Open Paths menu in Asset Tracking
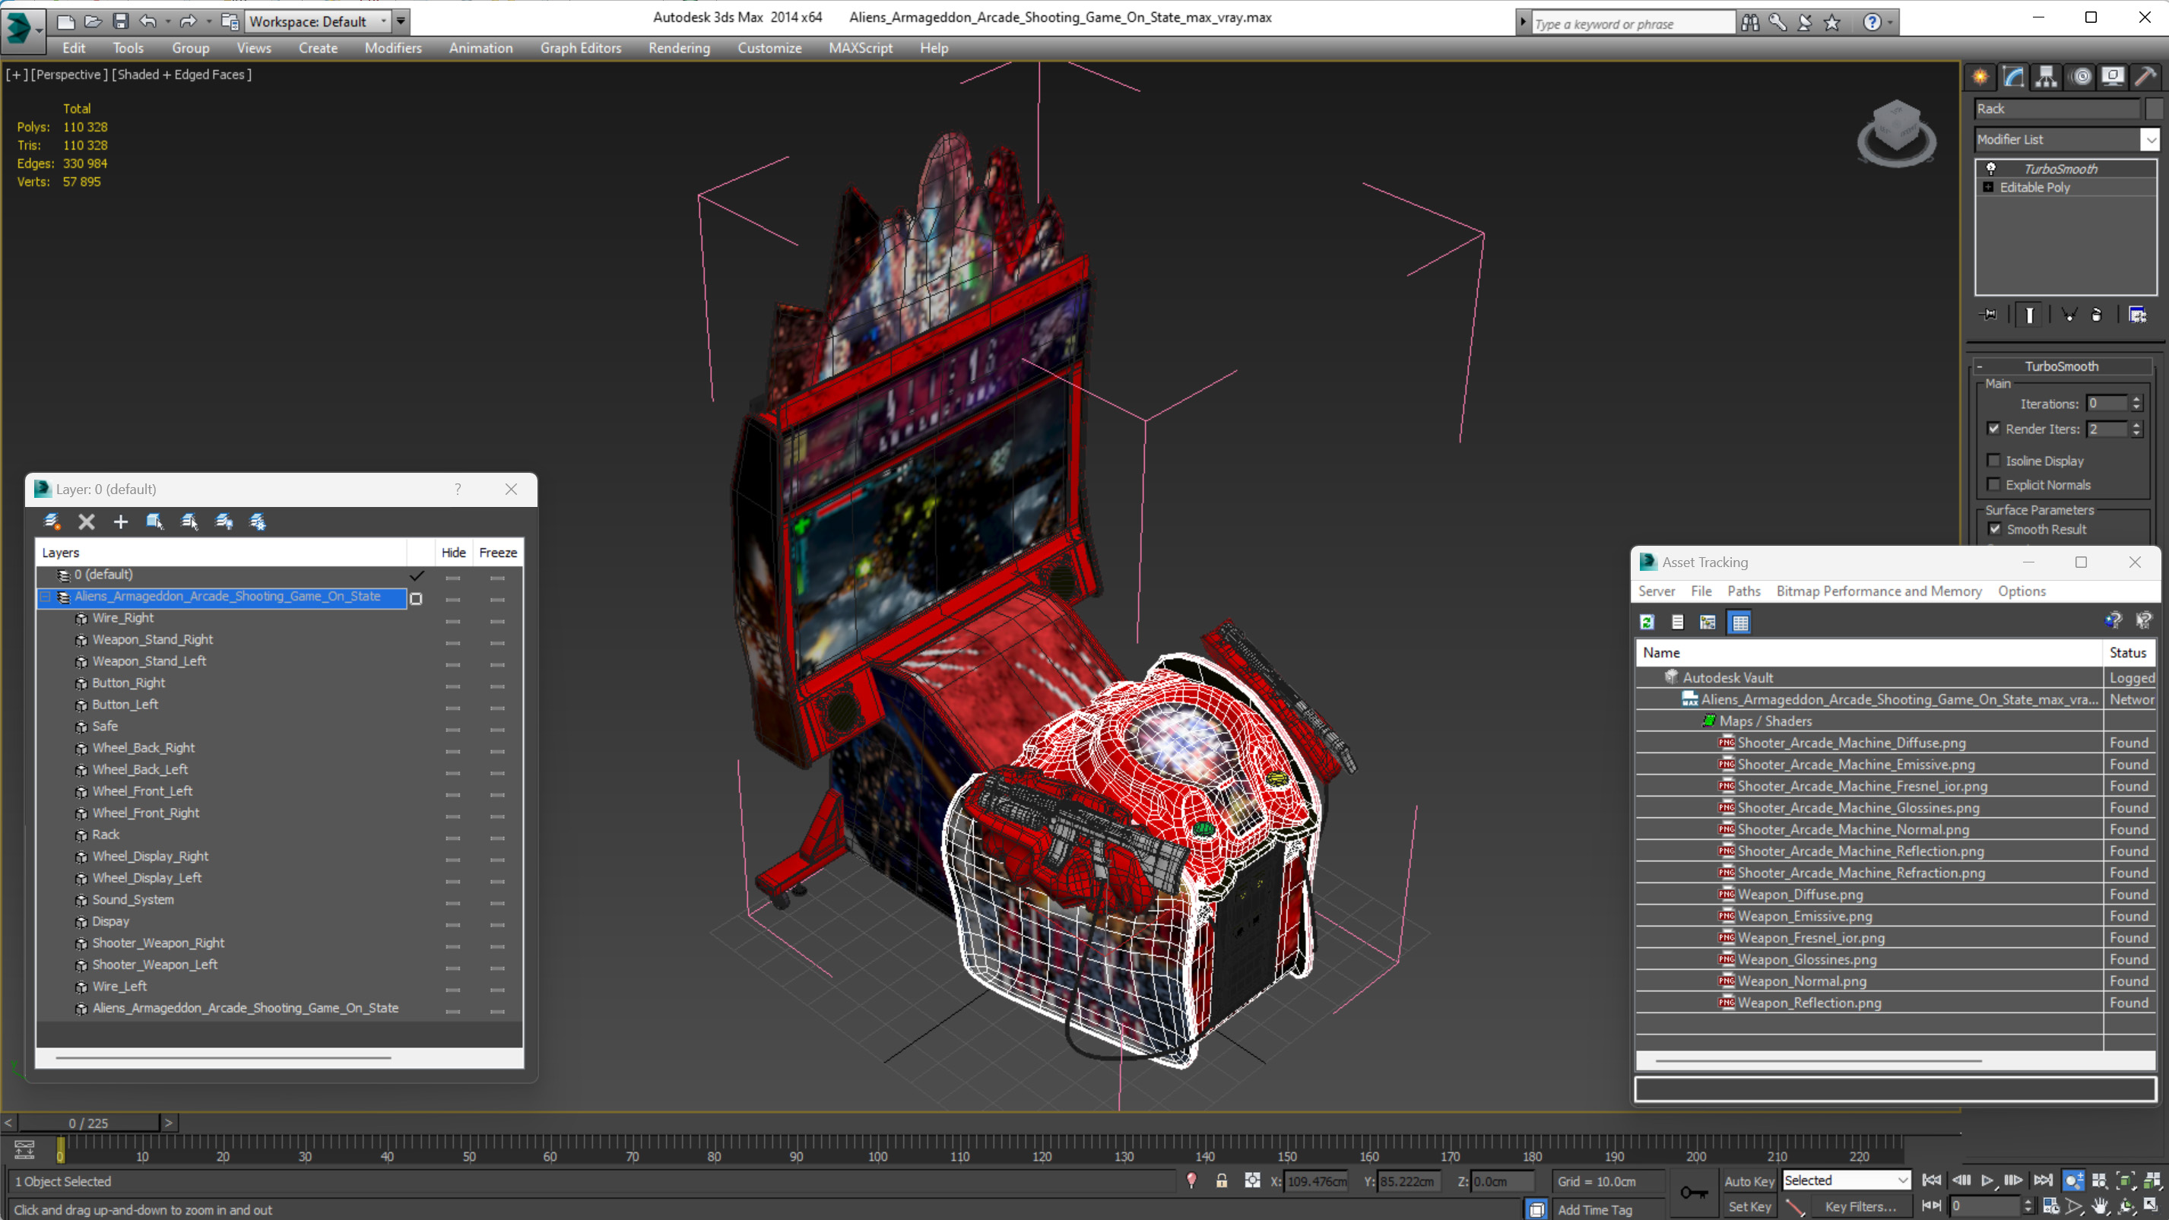This screenshot has height=1220, width=2169. (x=1743, y=591)
